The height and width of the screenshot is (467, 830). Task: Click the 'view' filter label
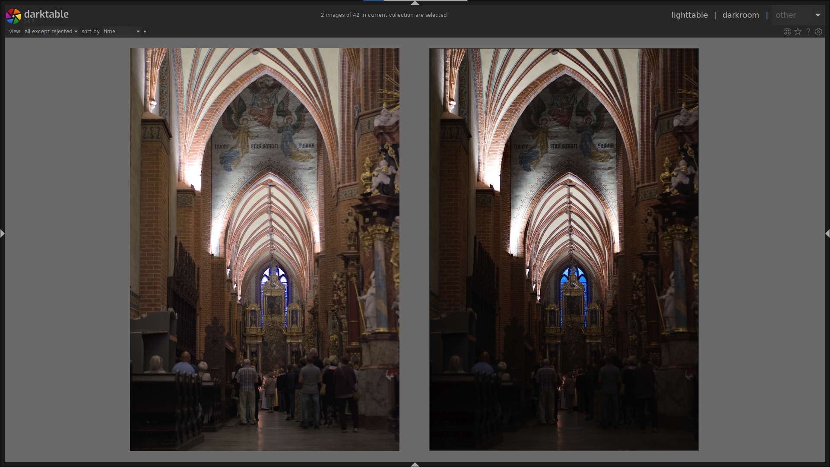click(x=14, y=32)
